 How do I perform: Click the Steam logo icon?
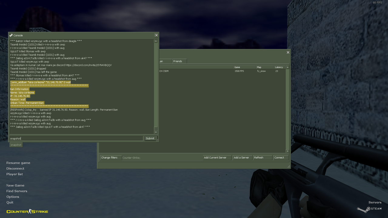click(x=364, y=209)
